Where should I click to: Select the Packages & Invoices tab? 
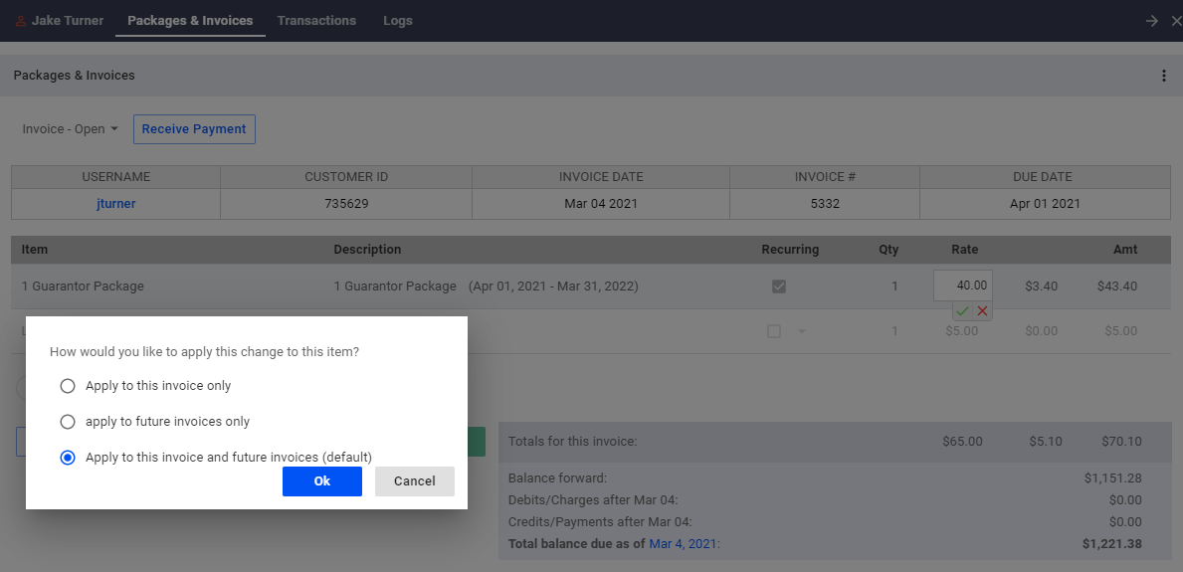pyautogui.click(x=190, y=20)
